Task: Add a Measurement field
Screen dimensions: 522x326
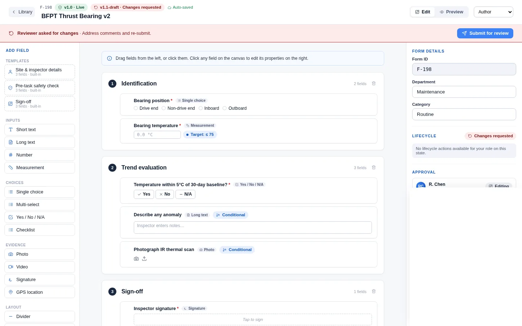Action: [40, 168]
